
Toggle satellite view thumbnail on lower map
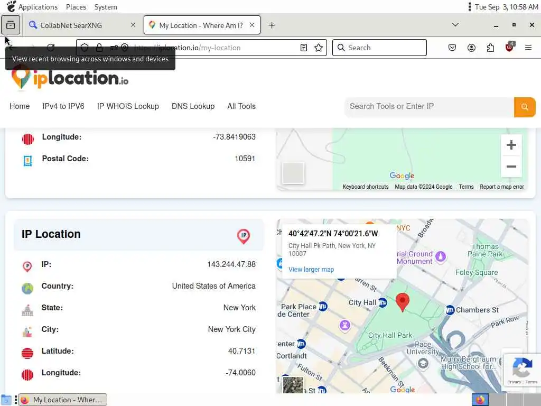(293, 384)
